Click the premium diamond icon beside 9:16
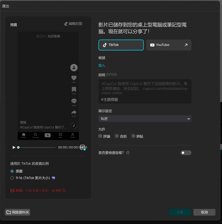Image resolution: width=222 pixels, height=224 pixels. click(x=53, y=178)
